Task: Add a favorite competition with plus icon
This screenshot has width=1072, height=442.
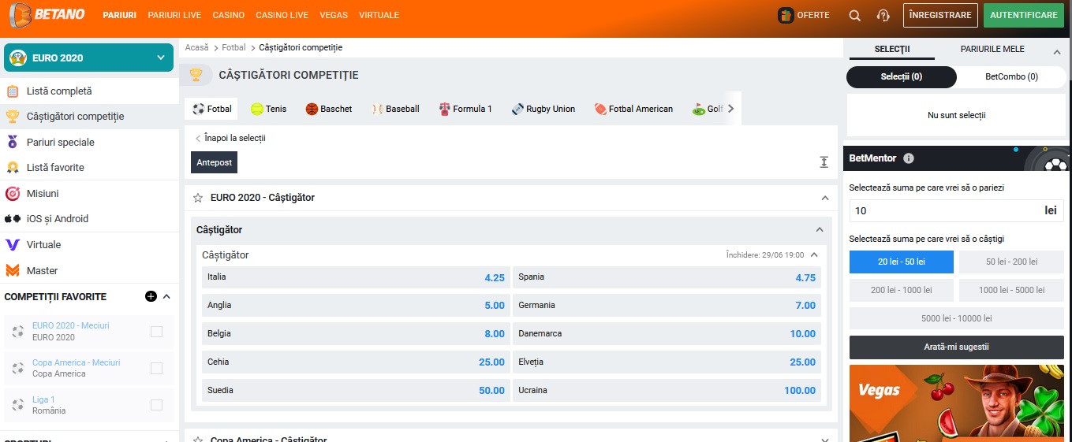Action: pyautogui.click(x=151, y=297)
